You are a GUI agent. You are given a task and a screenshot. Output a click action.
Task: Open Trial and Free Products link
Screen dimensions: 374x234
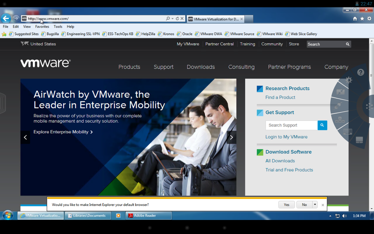pos(289,170)
